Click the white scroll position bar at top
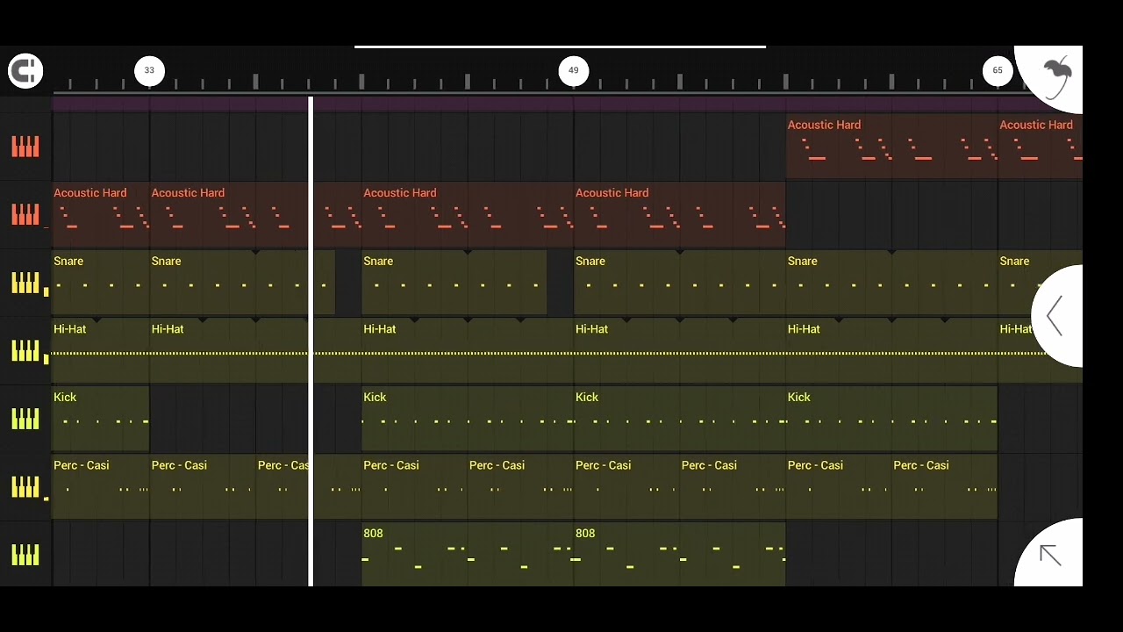Screen dimensions: 1123x632 tap(560, 47)
